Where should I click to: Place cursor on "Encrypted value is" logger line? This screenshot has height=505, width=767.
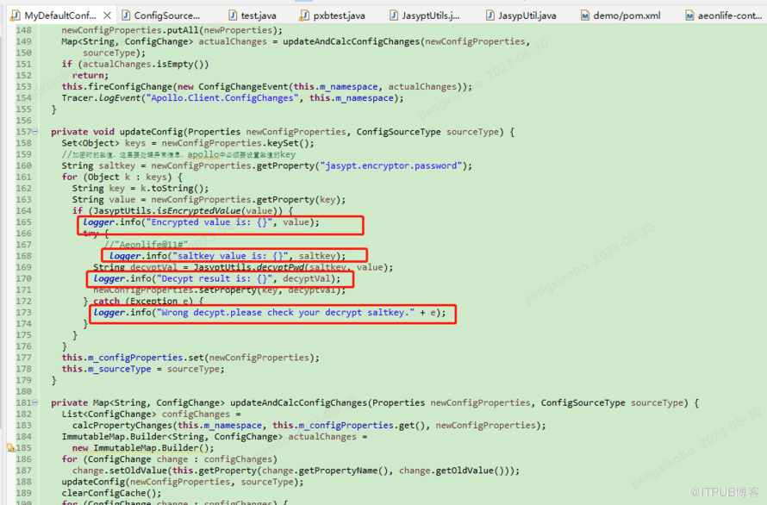click(x=201, y=222)
